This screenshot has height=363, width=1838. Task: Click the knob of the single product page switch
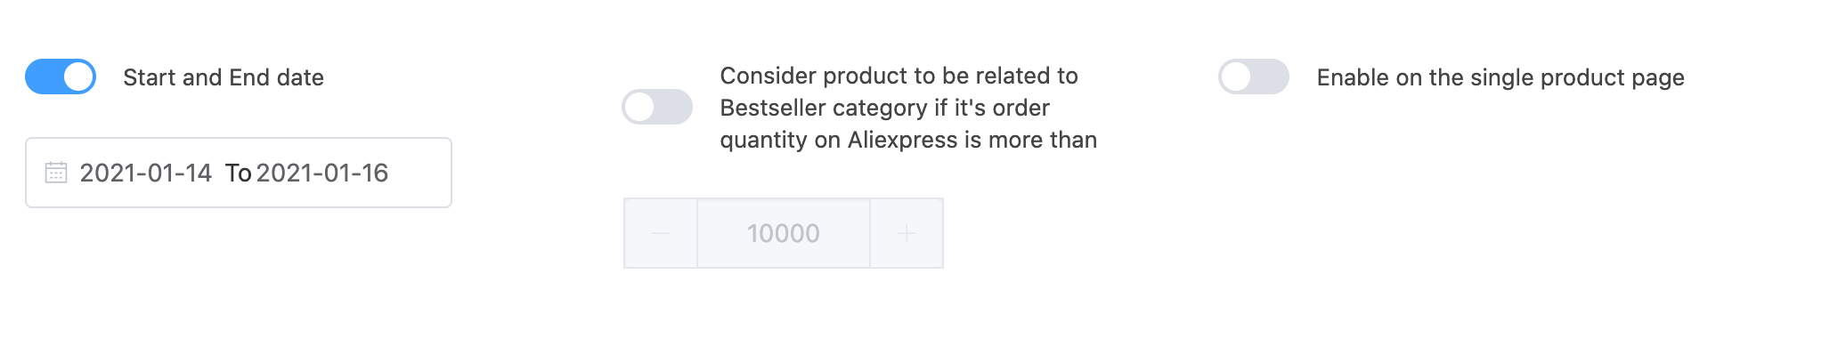[x=1236, y=77]
